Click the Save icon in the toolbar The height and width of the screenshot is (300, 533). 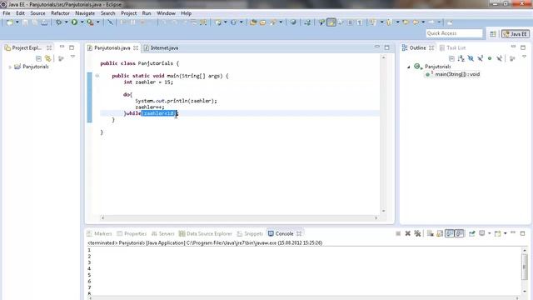coord(25,22)
